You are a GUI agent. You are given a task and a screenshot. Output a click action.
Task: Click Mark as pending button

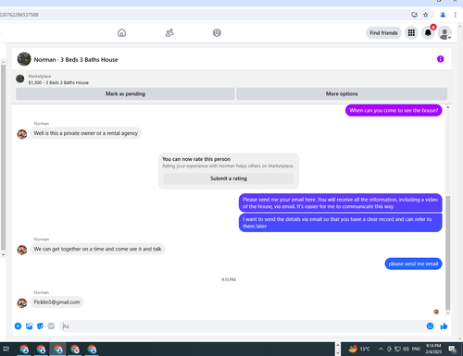coord(125,93)
